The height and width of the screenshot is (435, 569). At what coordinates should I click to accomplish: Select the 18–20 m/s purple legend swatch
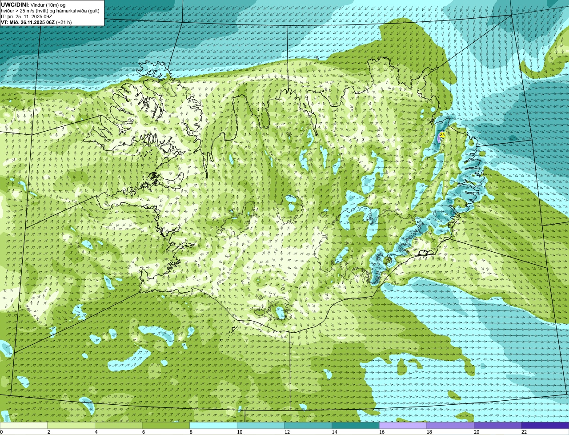tap(450, 425)
